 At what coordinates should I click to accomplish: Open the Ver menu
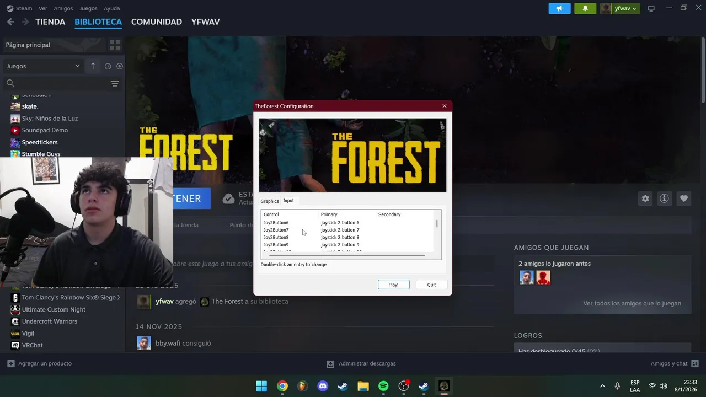pos(43,8)
